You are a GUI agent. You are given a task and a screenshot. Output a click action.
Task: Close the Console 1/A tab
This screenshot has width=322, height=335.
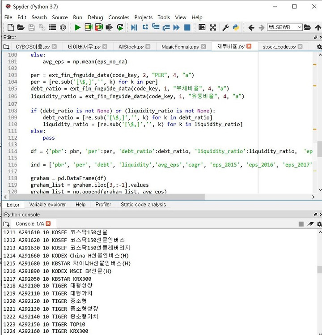(48, 223)
